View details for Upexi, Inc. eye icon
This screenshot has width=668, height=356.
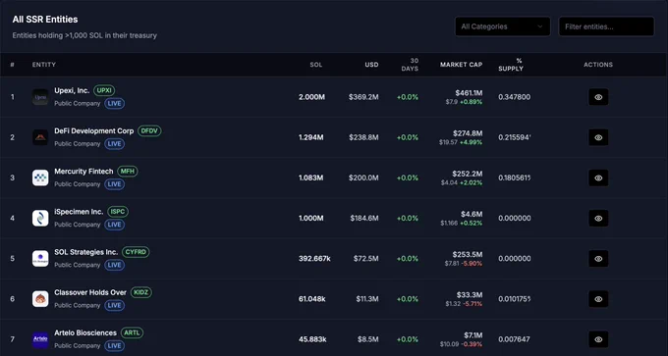[598, 97]
